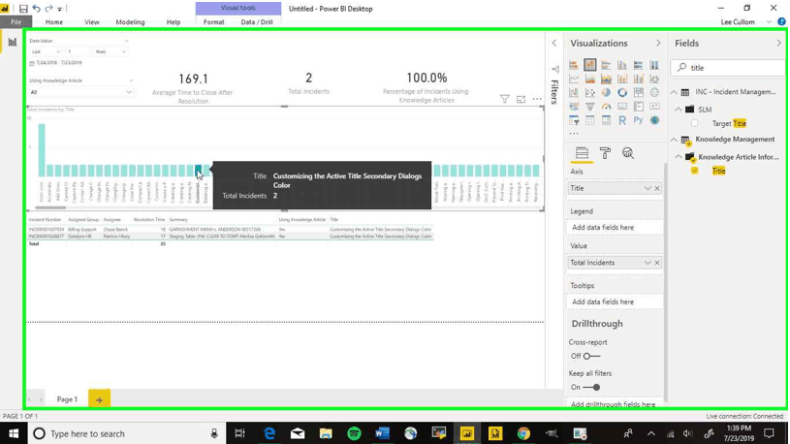The height and width of the screenshot is (444, 790).
Task: Collapse INC - Incident Management table
Action: point(674,92)
